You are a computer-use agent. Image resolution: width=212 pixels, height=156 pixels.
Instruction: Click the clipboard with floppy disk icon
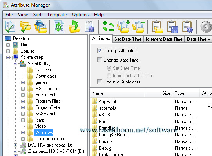point(172,27)
